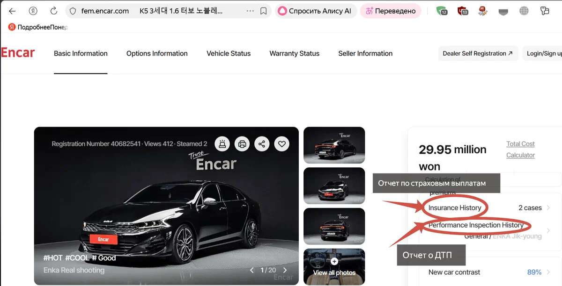Switch to the Basic Information tab
Screen dimensions: 562x286
(81, 53)
